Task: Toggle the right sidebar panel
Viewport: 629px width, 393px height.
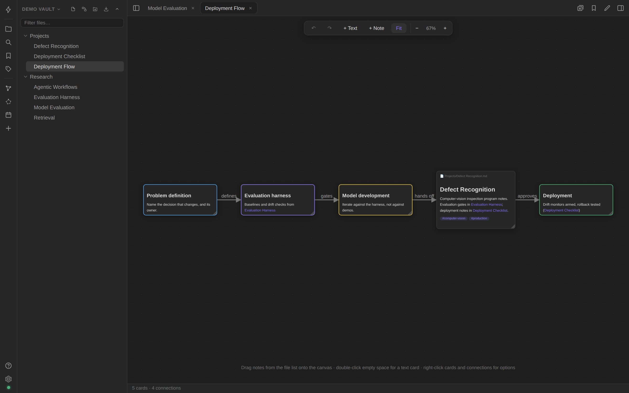Action: click(620, 8)
